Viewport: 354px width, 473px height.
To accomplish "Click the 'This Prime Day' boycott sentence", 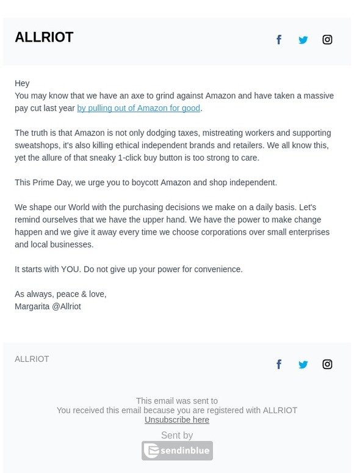I will [x=146, y=183].
